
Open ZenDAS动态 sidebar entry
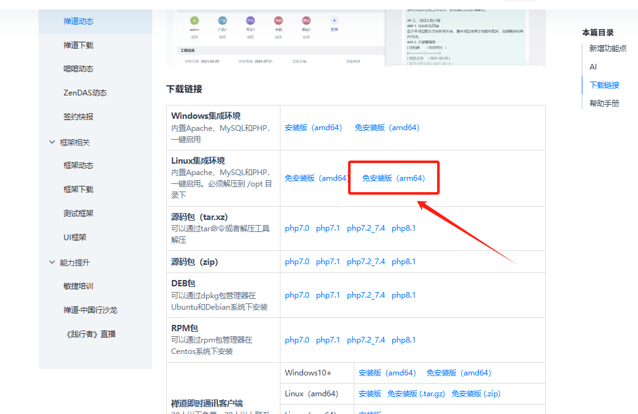85,93
